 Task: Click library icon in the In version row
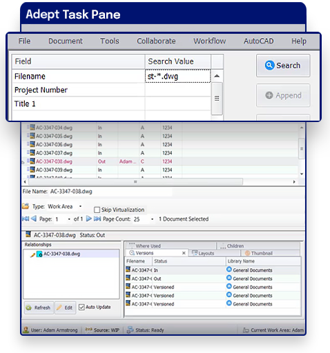click(229, 270)
